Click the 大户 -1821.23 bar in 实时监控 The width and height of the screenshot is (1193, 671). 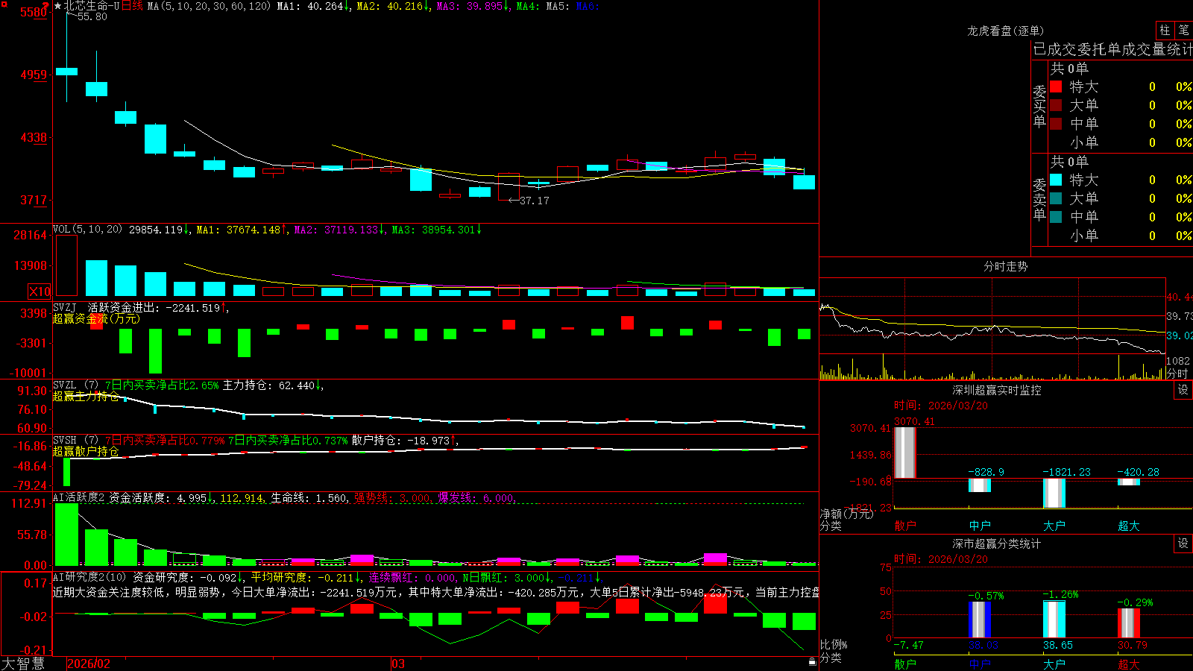[1054, 493]
